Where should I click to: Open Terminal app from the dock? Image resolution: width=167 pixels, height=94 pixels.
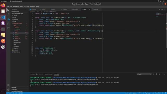pos(3,29)
